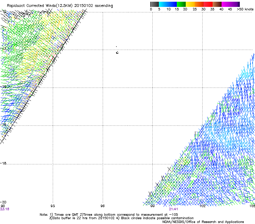Click the orange 25-30 knots legend segment
The width and height of the screenshot is (255, 224).
(199, 4)
